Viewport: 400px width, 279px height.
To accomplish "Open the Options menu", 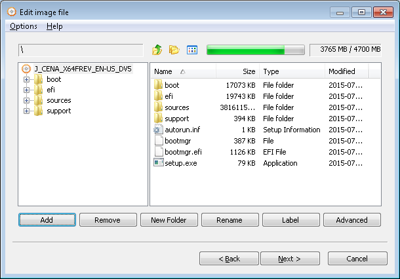I will (x=24, y=26).
